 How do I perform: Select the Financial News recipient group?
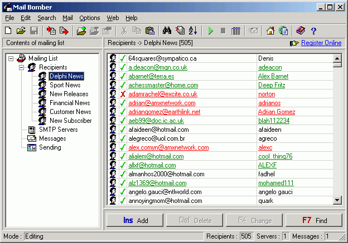(69, 103)
